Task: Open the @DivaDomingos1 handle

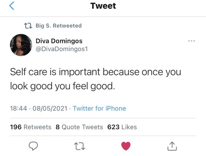Action: (62, 49)
